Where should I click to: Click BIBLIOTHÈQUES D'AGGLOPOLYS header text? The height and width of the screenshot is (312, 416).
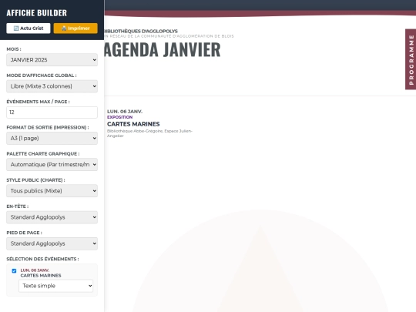(x=141, y=31)
